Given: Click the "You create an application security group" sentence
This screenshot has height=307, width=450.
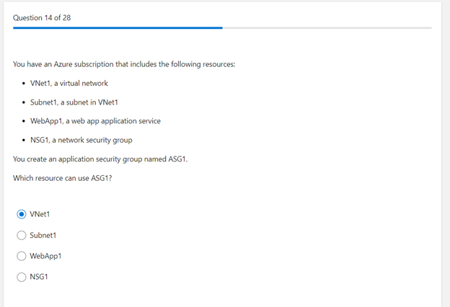Looking at the screenshot, I should pos(100,159).
